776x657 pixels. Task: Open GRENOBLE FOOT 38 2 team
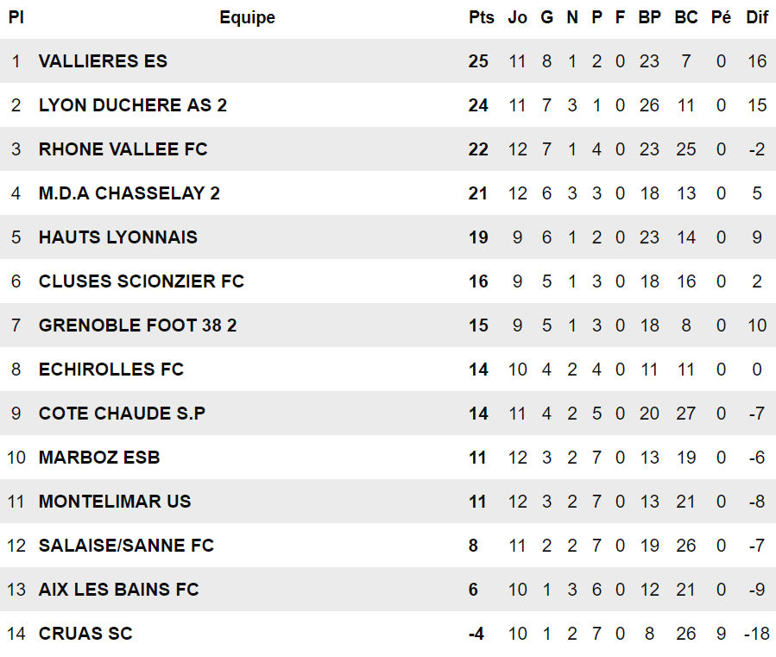(x=138, y=325)
